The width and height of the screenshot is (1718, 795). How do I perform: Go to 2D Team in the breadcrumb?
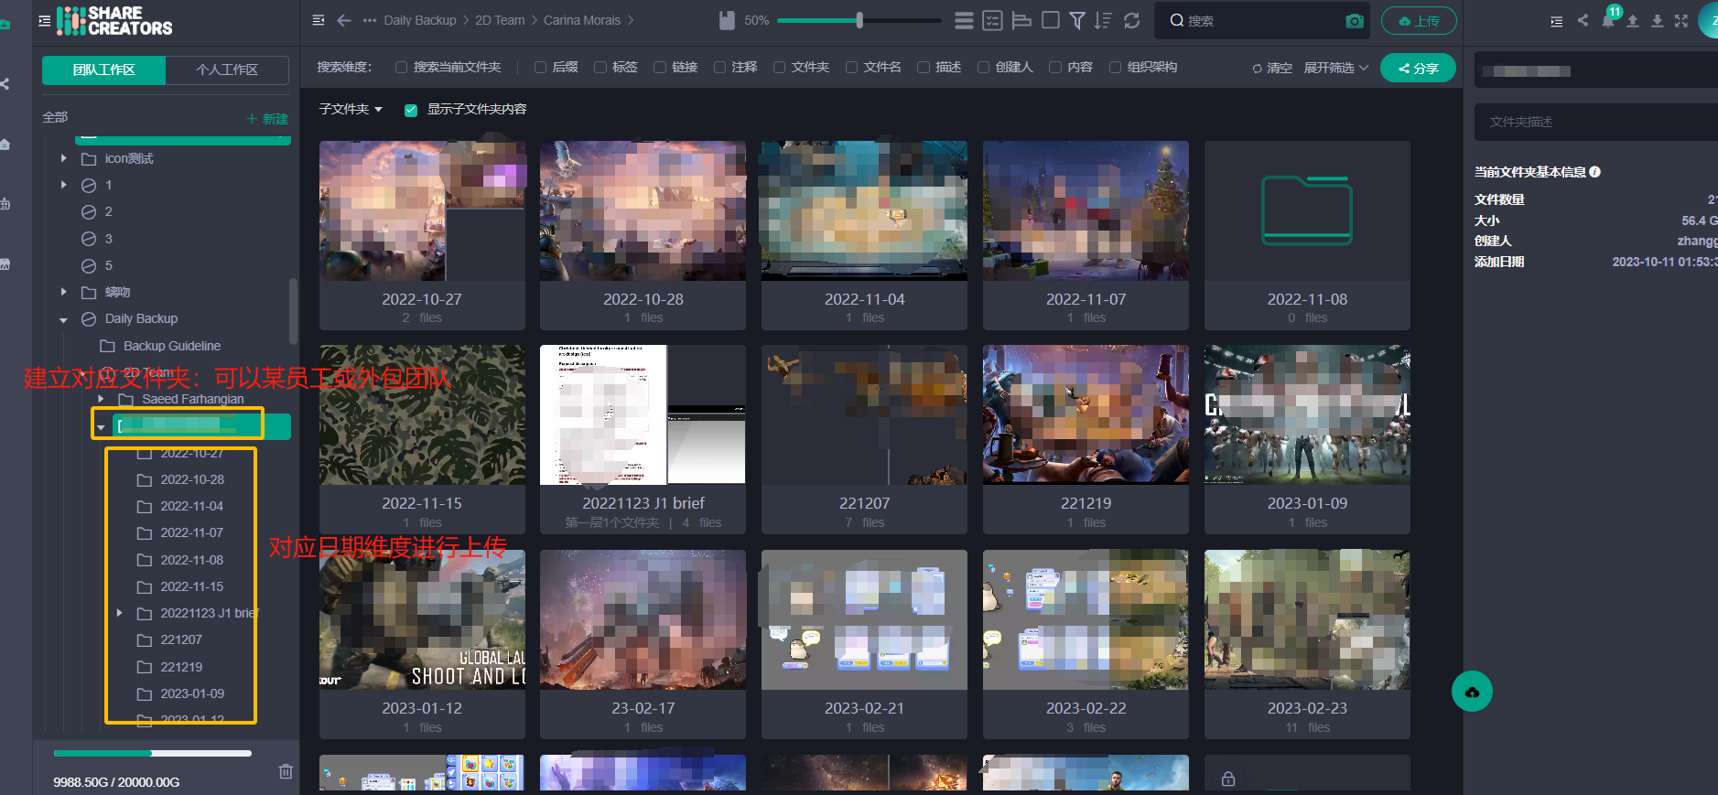500,20
